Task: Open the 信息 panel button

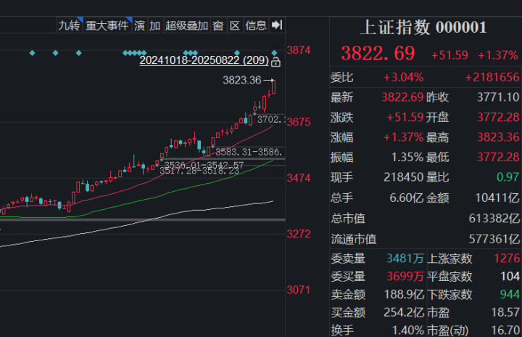Action: pos(256,25)
